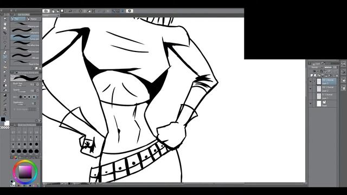Screen dimensions: 347x195
Task: Click the white sub colour swatch
Action: [7, 123]
